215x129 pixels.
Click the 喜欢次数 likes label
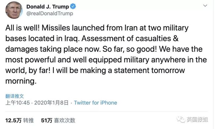[64, 120]
